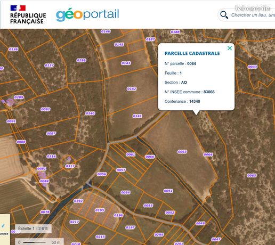The height and width of the screenshot is (245, 275).
Task: Select parcel label 0192
Action: point(78,201)
